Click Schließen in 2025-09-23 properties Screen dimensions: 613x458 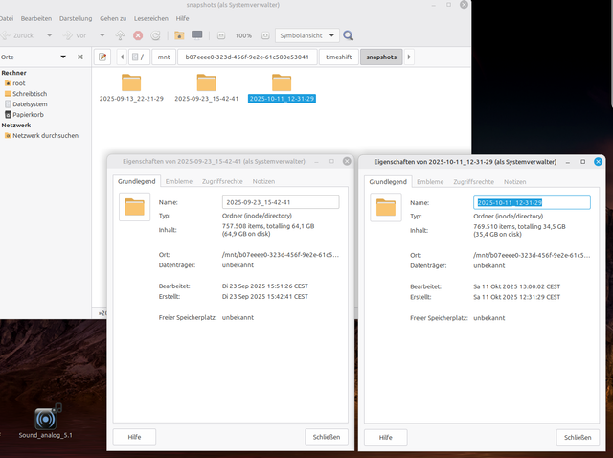click(327, 437)
